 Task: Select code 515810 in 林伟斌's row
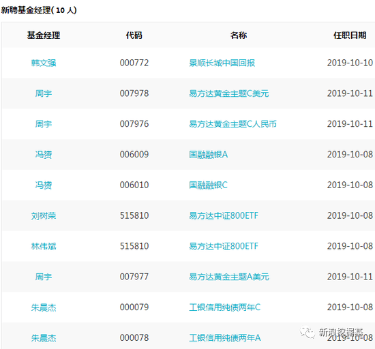tap(134, 246)
